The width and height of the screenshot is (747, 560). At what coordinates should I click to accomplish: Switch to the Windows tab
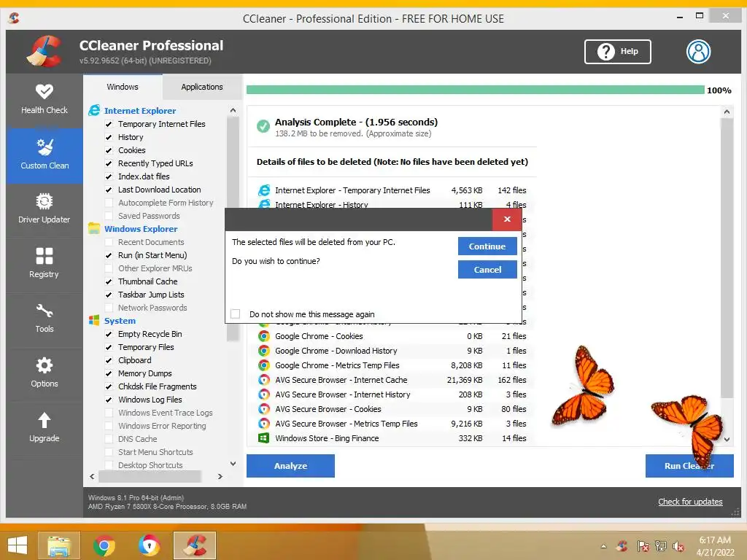123,87
